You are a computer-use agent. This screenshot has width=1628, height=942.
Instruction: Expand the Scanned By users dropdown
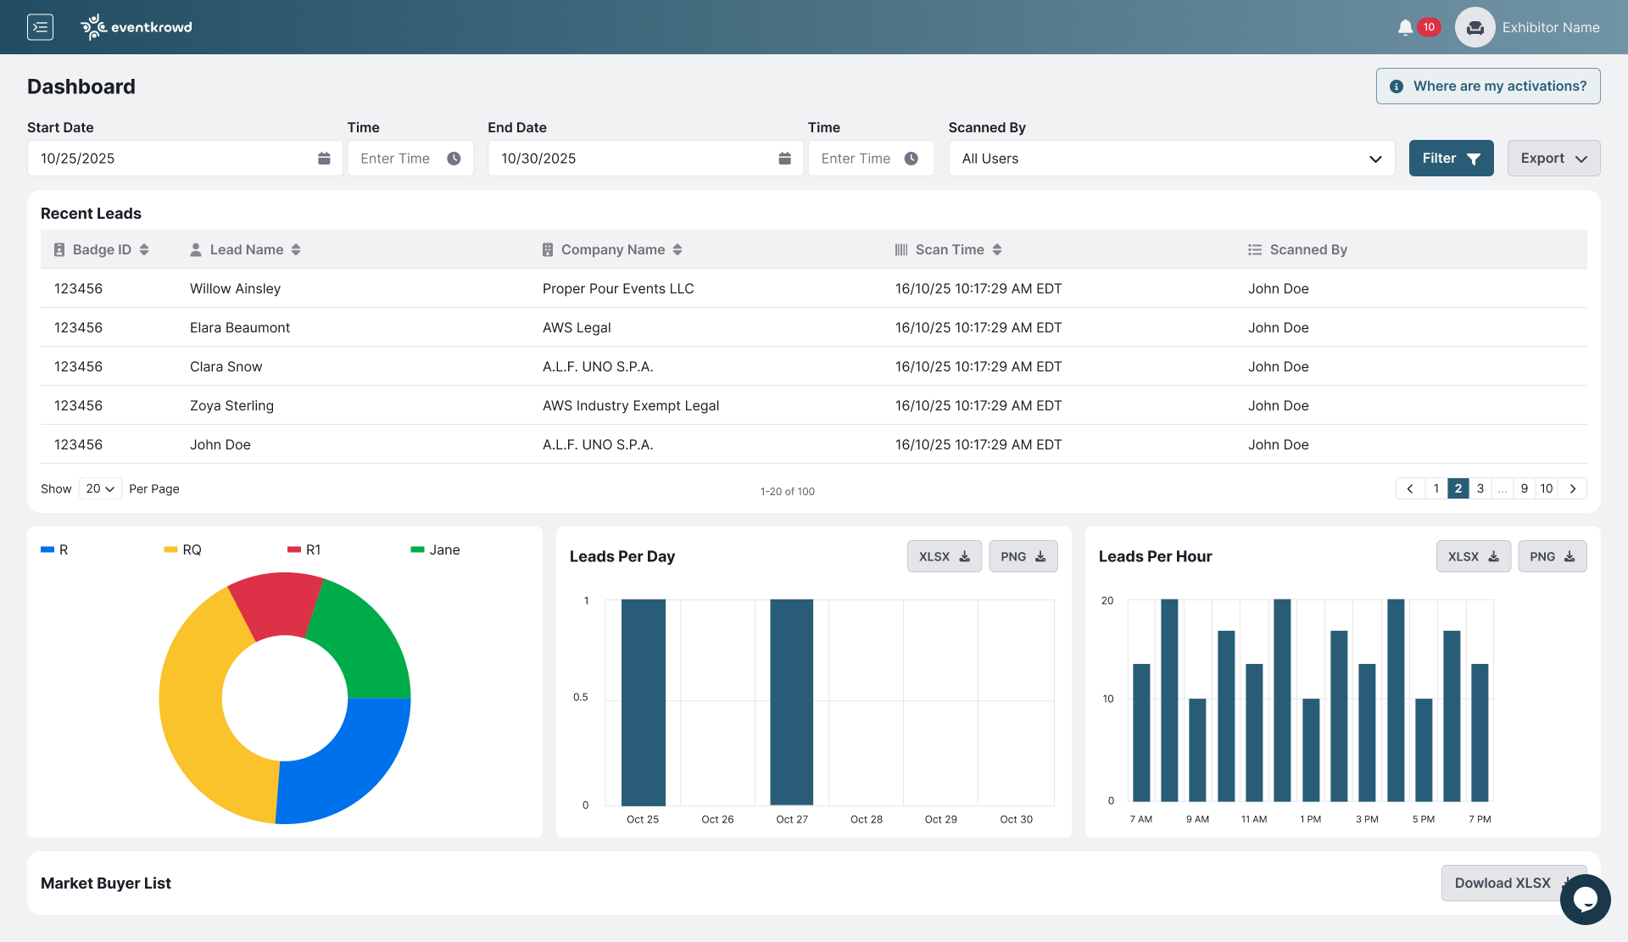pyautogui.click(x=1171, y=159)
